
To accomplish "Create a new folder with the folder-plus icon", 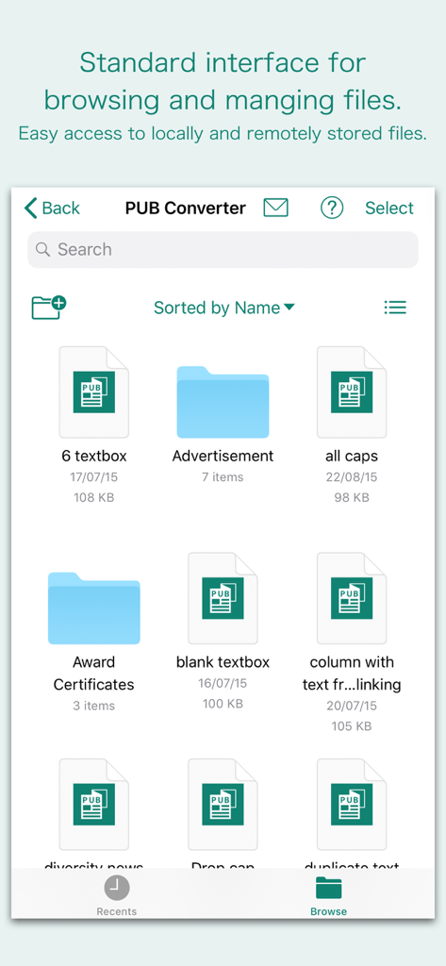I will pos(49,308).
